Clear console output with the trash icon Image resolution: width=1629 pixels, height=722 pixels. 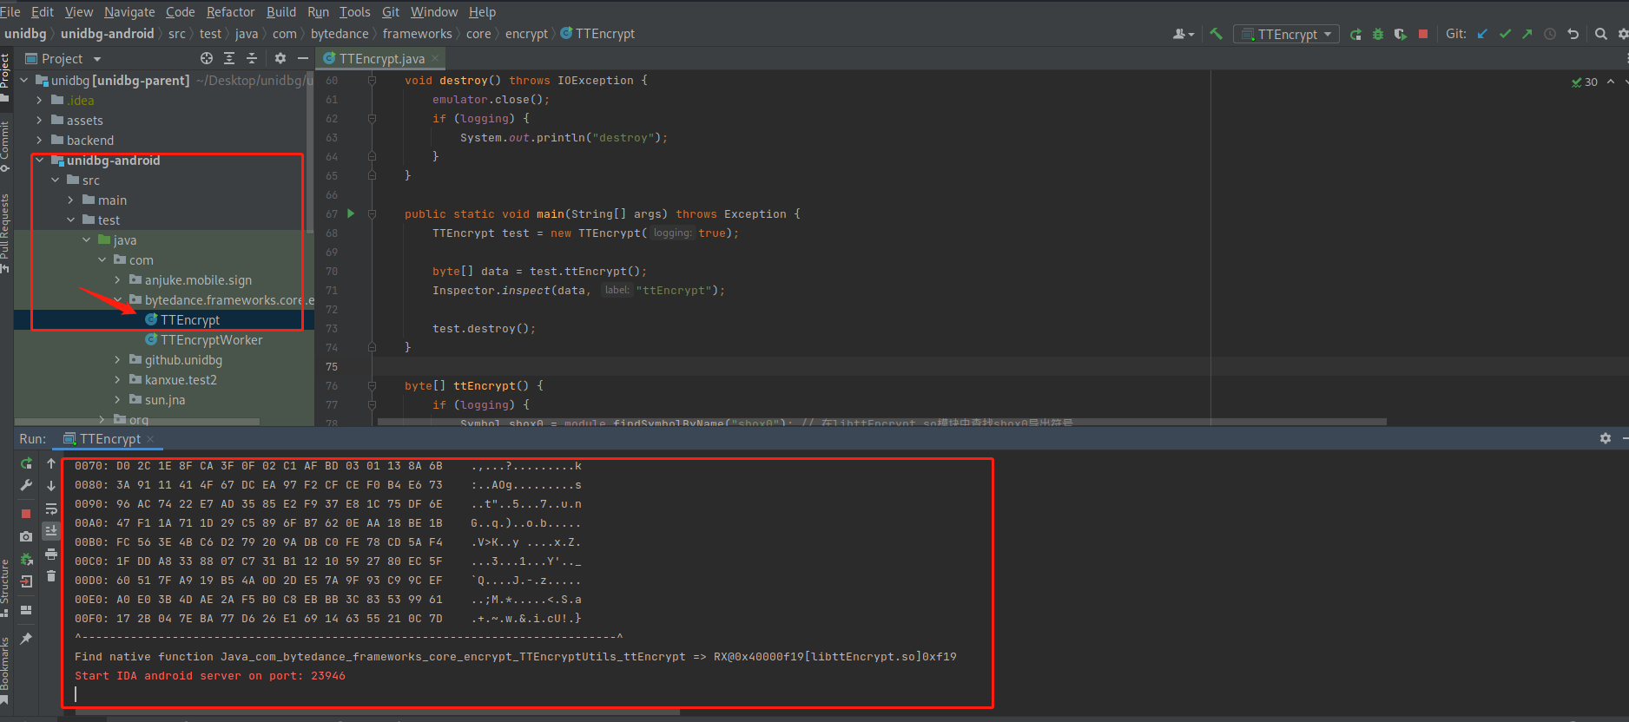(x=51, y=576)
